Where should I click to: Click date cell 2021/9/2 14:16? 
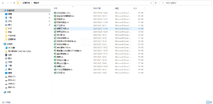click(x=100, y=38)
